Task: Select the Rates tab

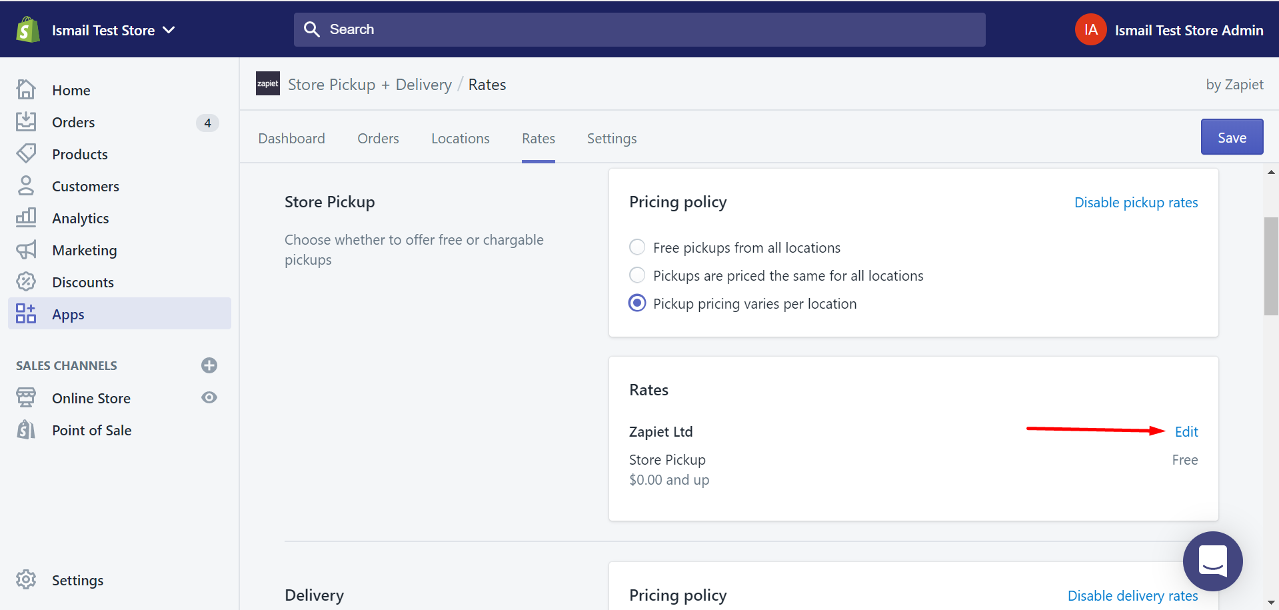Action: pyautogui.click(x=539, y=138)
